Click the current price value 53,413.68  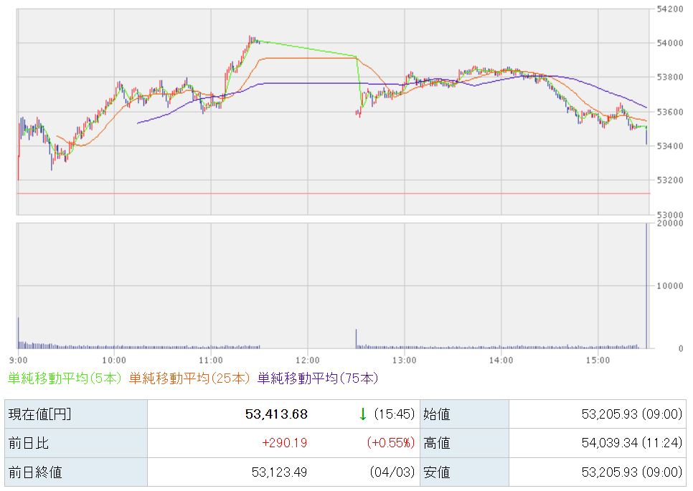click(276, 414)
